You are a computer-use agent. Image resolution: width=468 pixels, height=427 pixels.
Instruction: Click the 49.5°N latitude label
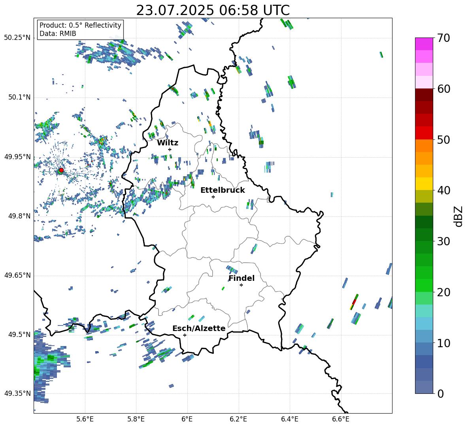pos(19,334)
